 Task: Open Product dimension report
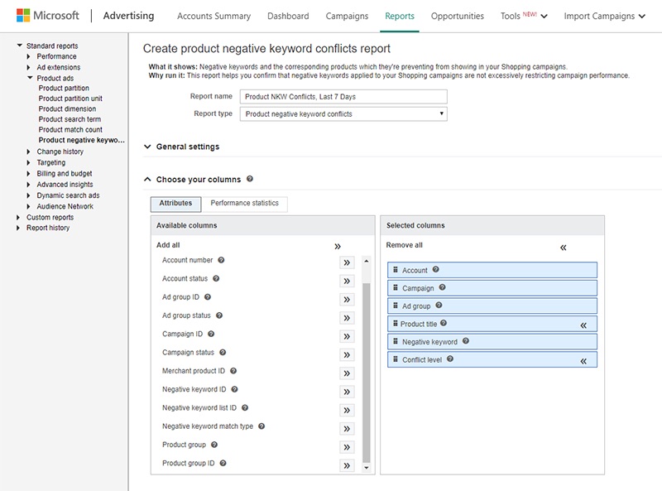[x=67, y=108]
